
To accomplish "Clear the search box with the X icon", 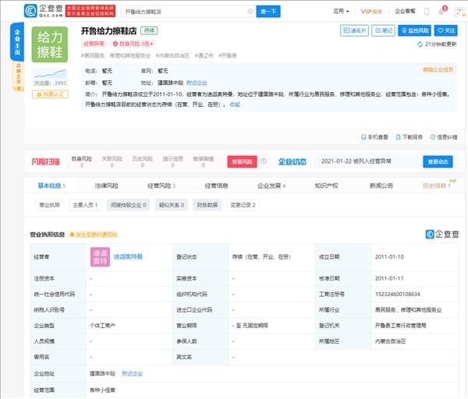I will click(250, 12).
